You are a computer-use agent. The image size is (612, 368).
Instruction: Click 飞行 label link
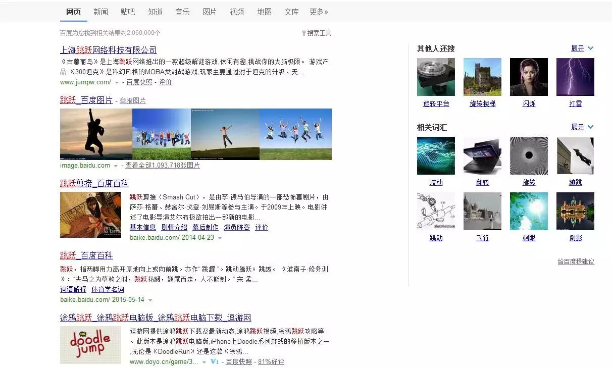click(482, 238)
